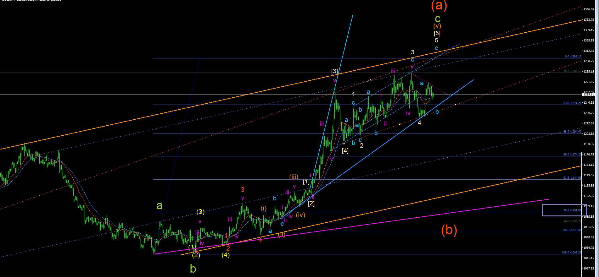Select the large orange (b) wave label
This screenshot has width=599, height=277.
tap(449, 230)
